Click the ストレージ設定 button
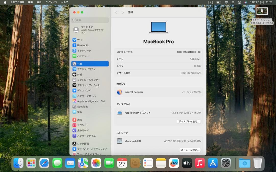The image size is (276, 172). (190, 150)
